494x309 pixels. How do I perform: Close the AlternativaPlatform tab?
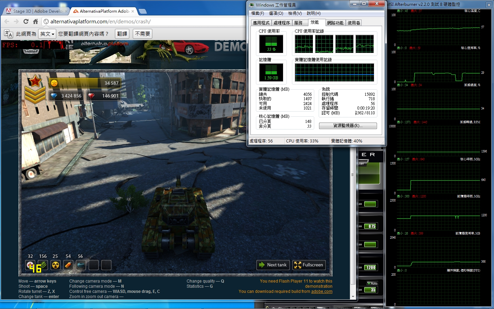133,11
